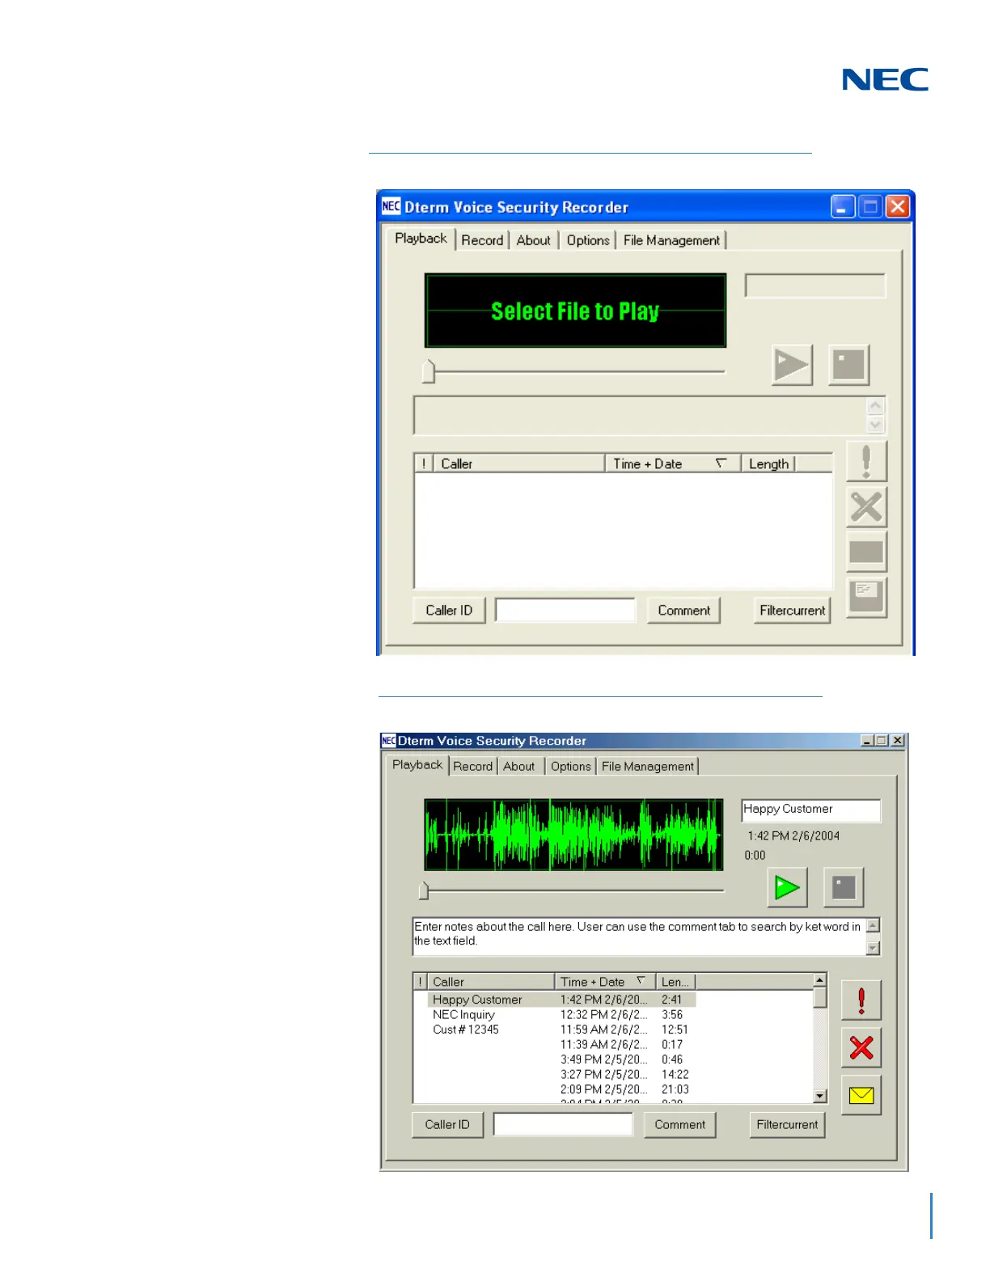Image resolution: width=990 pixels, height=1281 pixels.
Task: Click the playback position slider thumb in lower window
Action: (424, 890)
